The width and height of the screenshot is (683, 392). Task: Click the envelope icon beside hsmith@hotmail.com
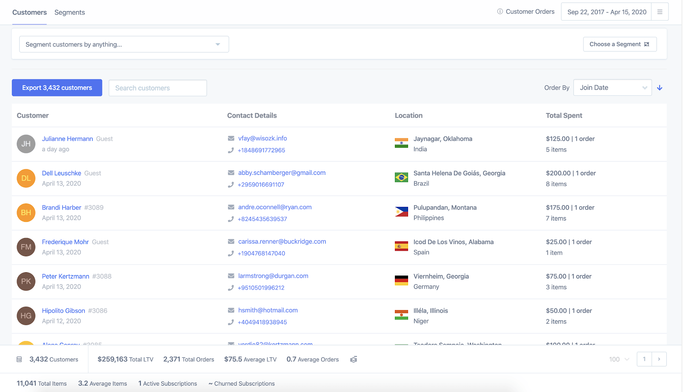tap(231, 311)
